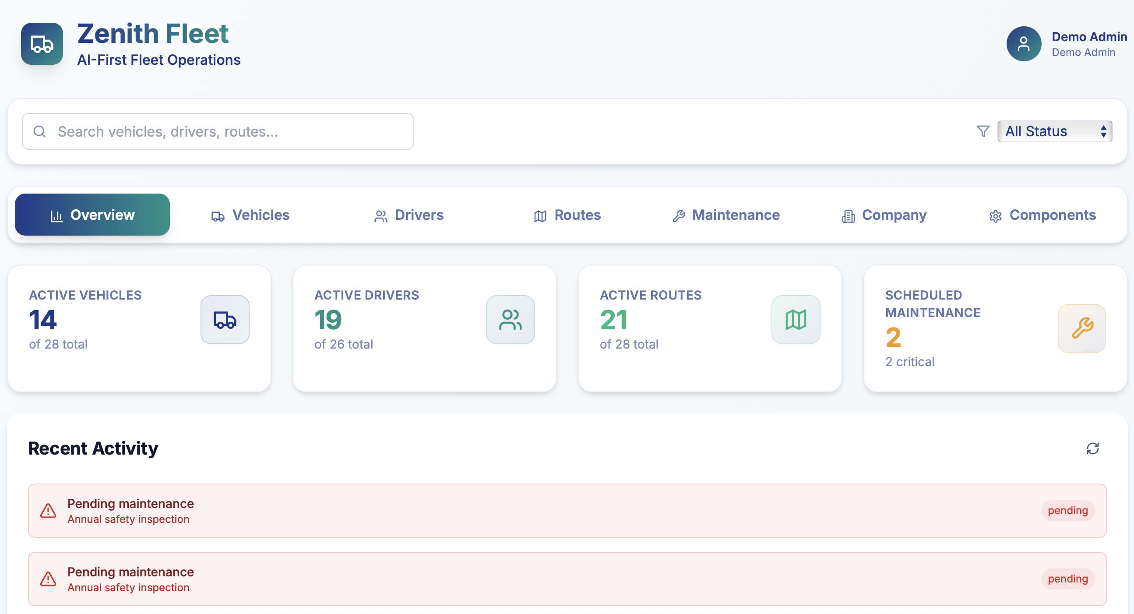Screen dimensions: 1134x614
Task: Click the drivers icon on Active Drivers card
Action: [x=510, y=320]
